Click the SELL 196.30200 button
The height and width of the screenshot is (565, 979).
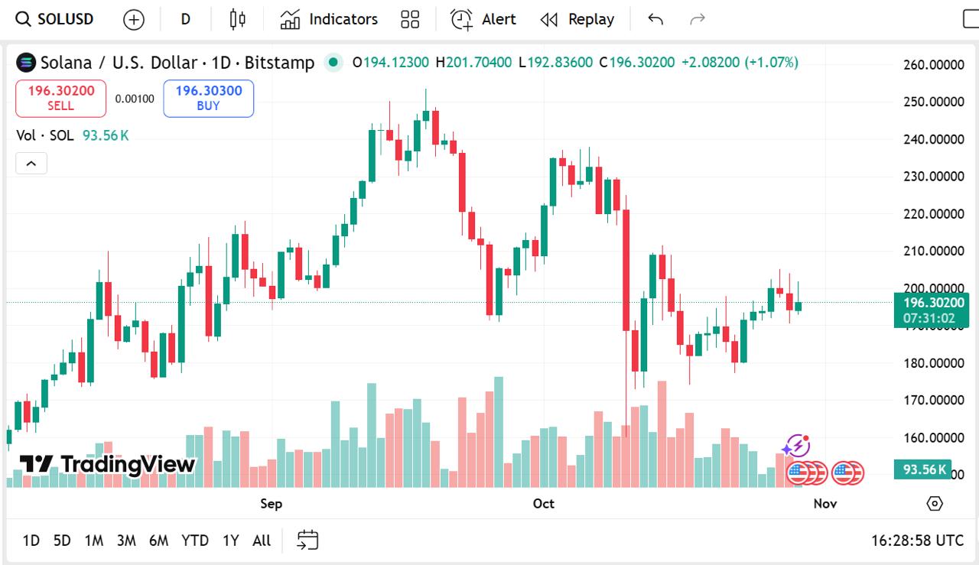pyautogui.click(x=60, y=98)
